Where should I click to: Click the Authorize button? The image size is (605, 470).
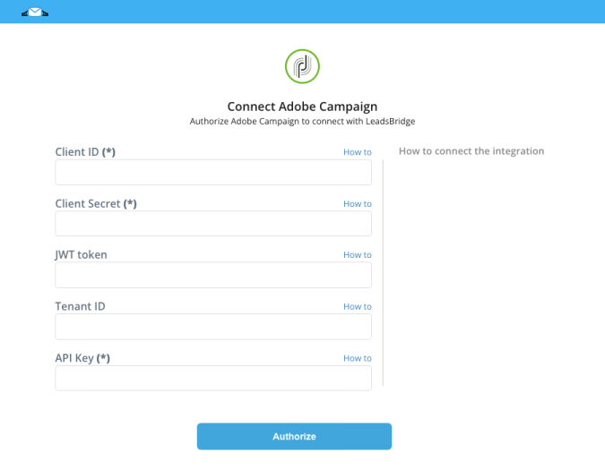tap(294, 437)
